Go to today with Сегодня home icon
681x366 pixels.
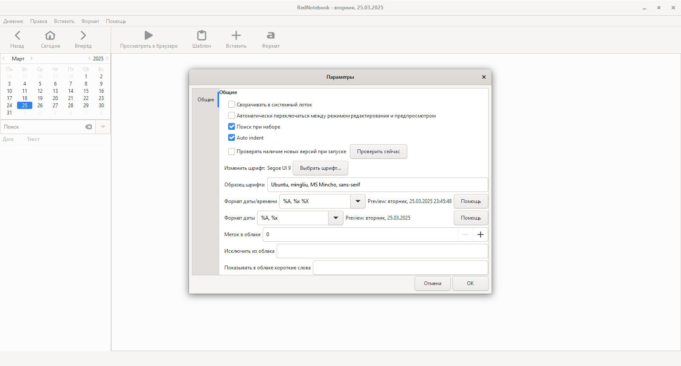[x=50, y=35]
